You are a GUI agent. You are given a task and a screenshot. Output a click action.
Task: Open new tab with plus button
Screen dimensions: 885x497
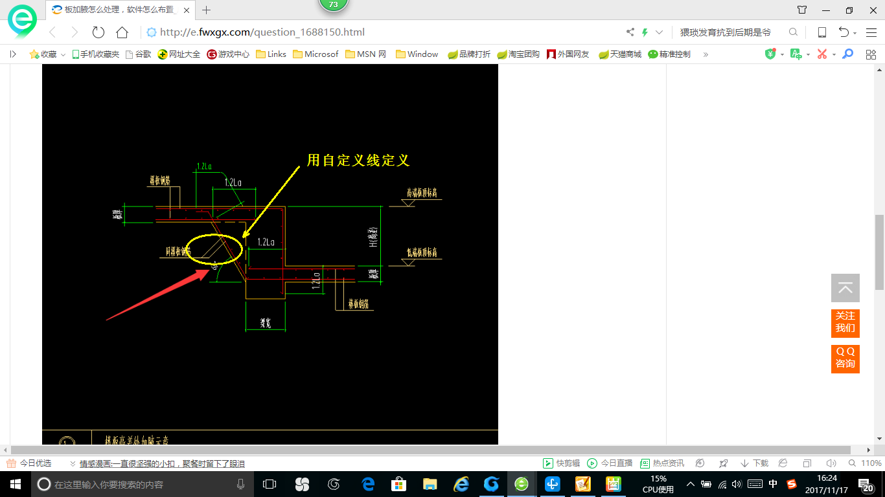(207, 10)
